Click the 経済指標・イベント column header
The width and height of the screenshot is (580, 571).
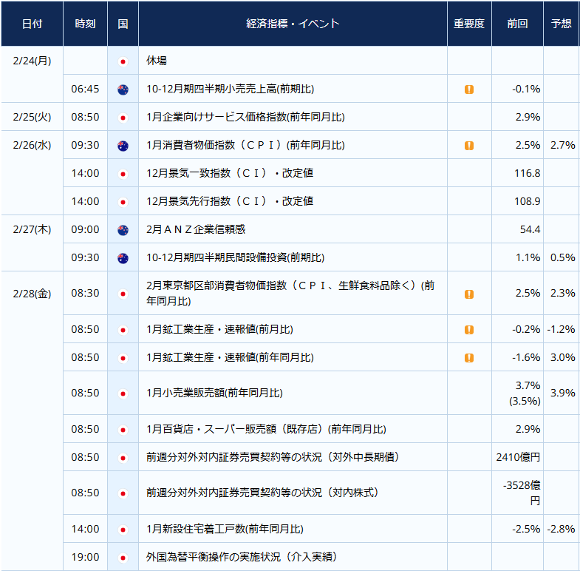pos(293,24)
